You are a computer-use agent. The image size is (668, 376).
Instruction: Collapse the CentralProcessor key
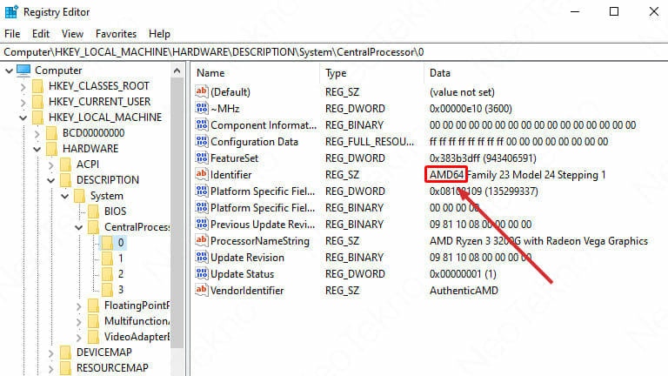pyautogui.click(x=79, y=228)
